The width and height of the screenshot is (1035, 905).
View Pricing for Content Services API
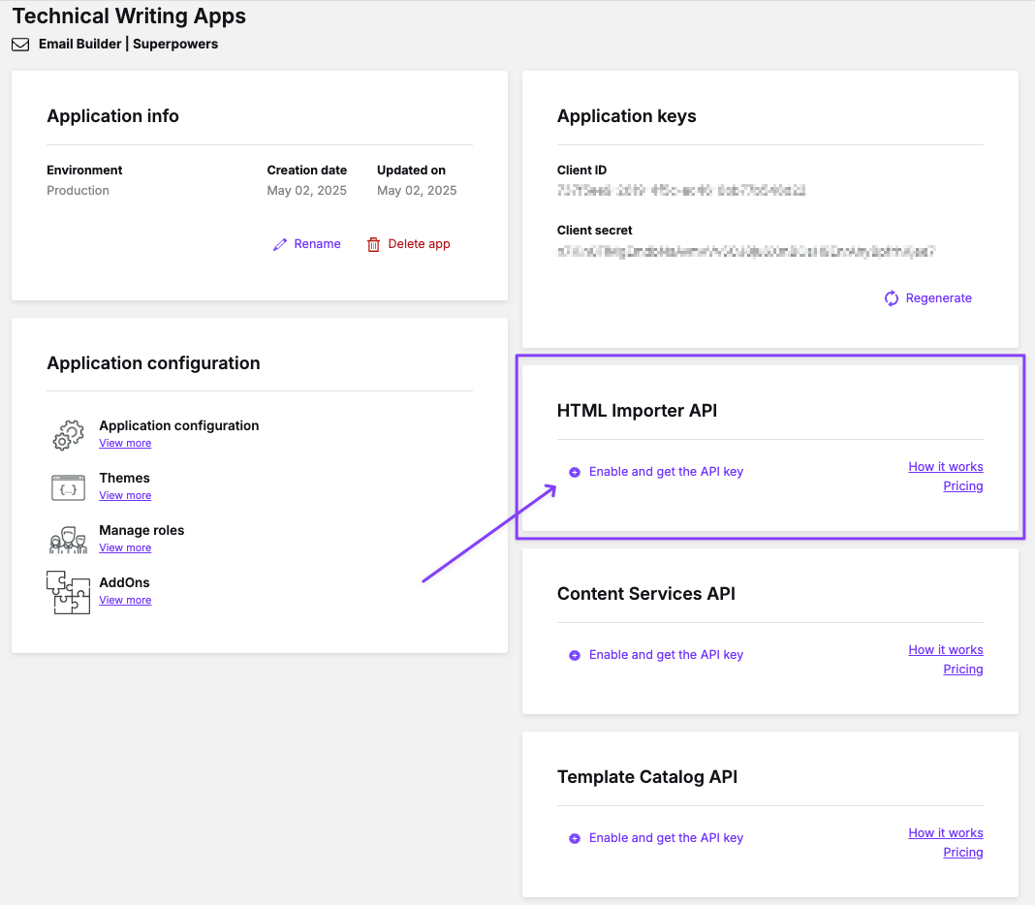(962, 670)
